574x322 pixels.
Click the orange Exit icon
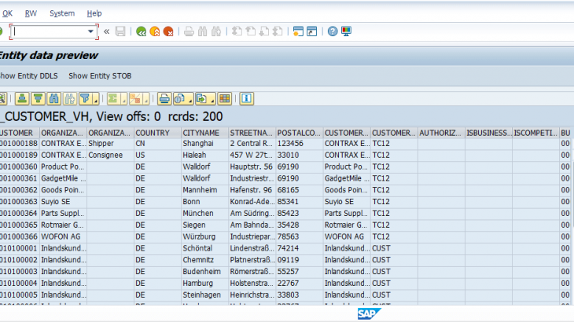coord(154,31)
